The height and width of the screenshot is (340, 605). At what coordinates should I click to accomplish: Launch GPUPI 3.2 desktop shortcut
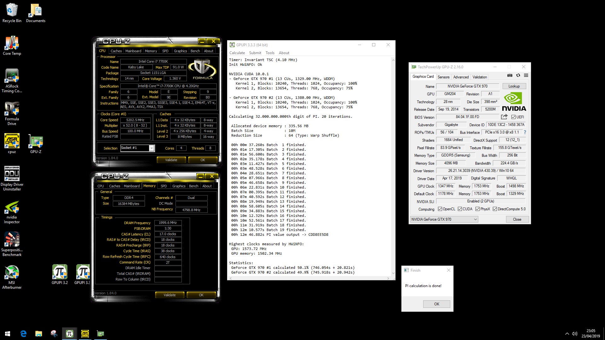60,275
